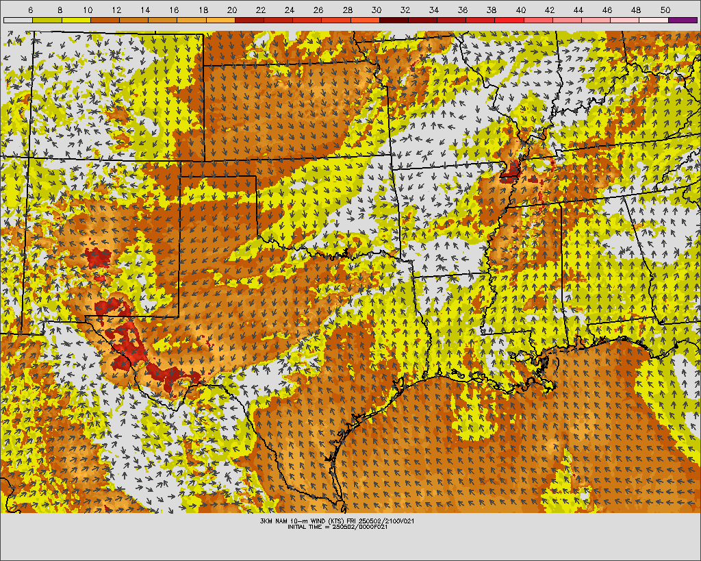The image size is (701, 561).
Task: Pick the 32–34 knots legend swatch
Action: [423, 20]
